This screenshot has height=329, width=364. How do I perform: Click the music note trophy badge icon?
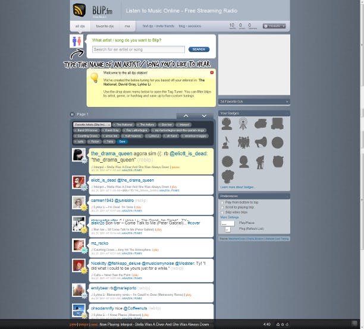[225, 143]
